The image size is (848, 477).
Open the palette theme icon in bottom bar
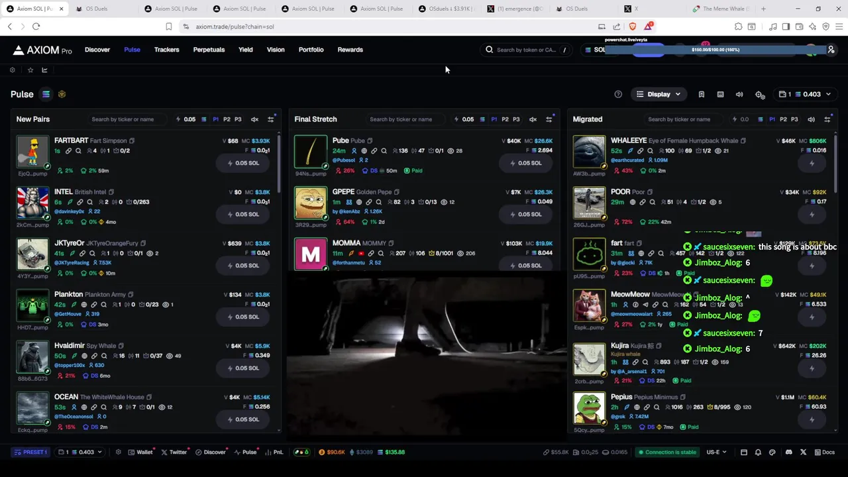click(772, 452)
